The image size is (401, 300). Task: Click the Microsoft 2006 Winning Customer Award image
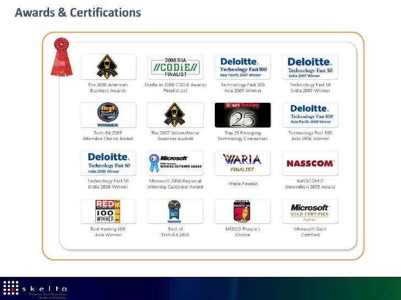point(175,163)
